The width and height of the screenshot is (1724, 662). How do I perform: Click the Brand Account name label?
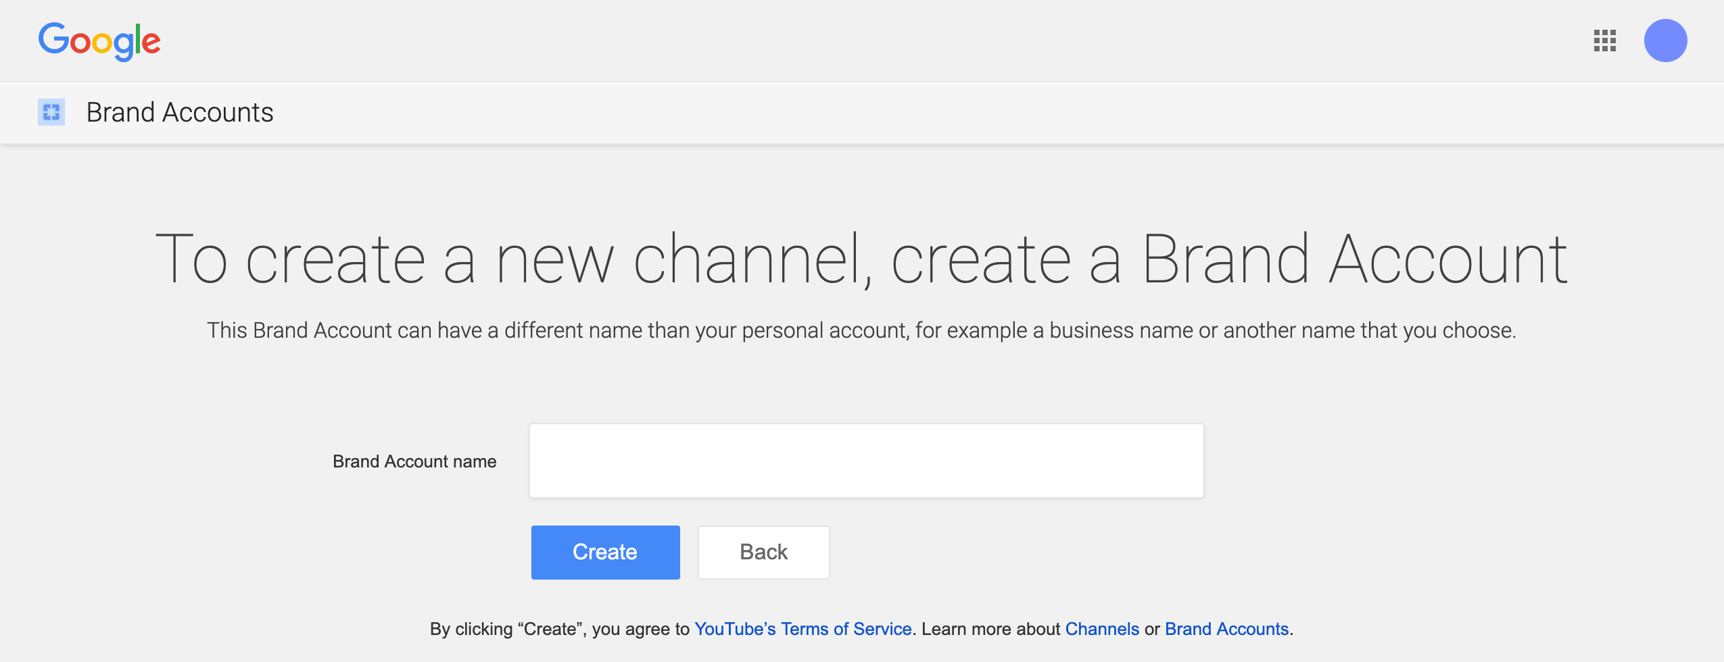coord(414,461)
